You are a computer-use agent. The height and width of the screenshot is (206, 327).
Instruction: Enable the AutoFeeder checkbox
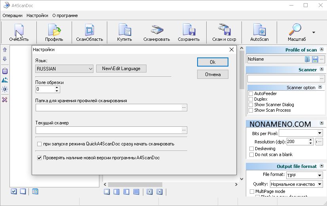coord(251,93)
